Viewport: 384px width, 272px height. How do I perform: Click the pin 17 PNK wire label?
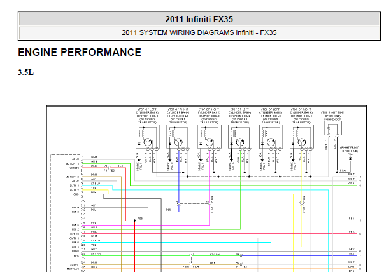click(x=94, y=232)
